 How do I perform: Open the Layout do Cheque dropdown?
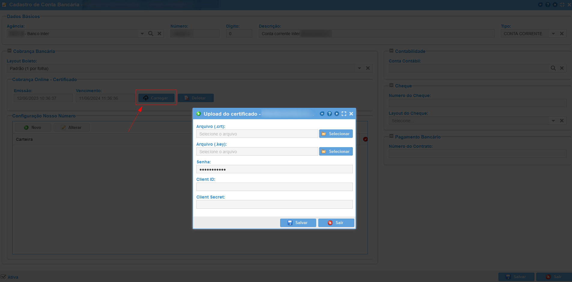(x=553, y=121)
